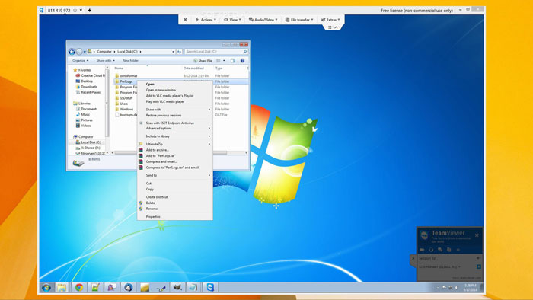
Task: Open Downloads in Favorites
Action: click(86, 87)
